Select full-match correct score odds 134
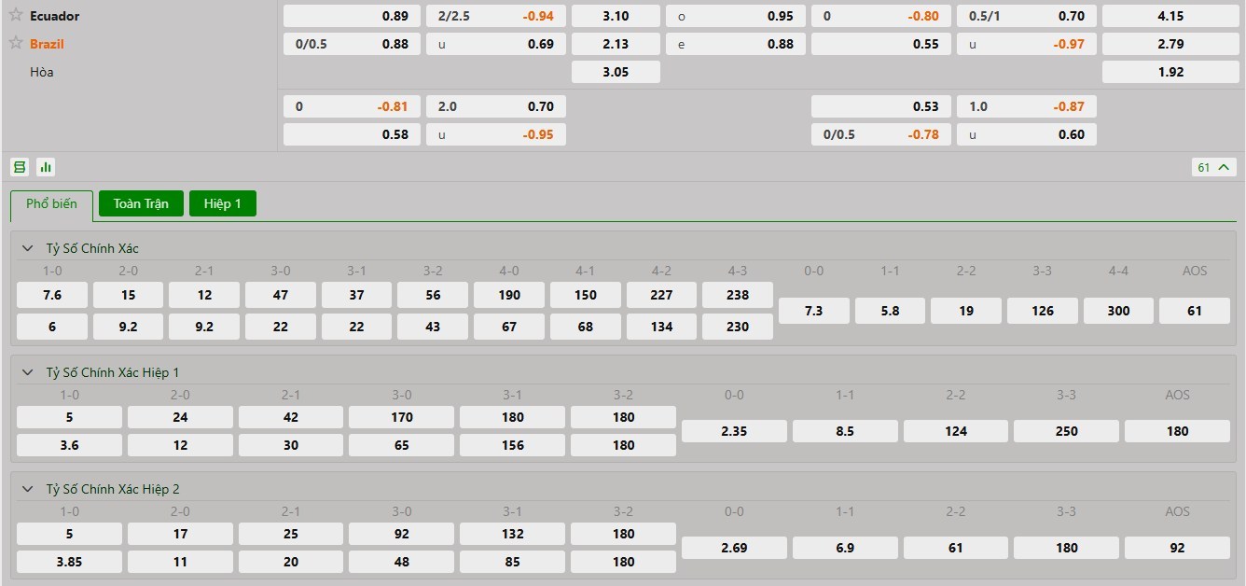 coord(661,327)
